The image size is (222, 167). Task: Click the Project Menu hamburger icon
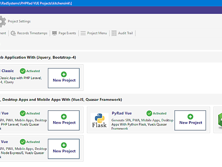[83, 33]
